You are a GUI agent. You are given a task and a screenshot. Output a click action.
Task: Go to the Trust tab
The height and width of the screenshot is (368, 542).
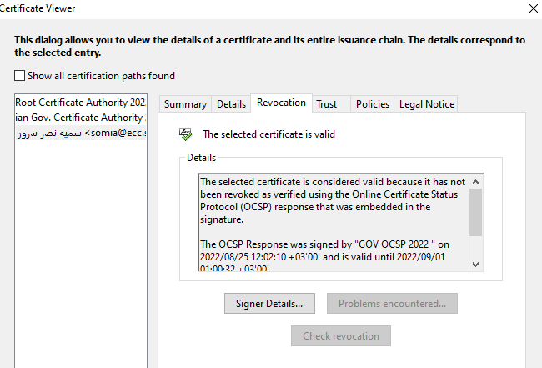pyautogui.click(x=327, y=104)
